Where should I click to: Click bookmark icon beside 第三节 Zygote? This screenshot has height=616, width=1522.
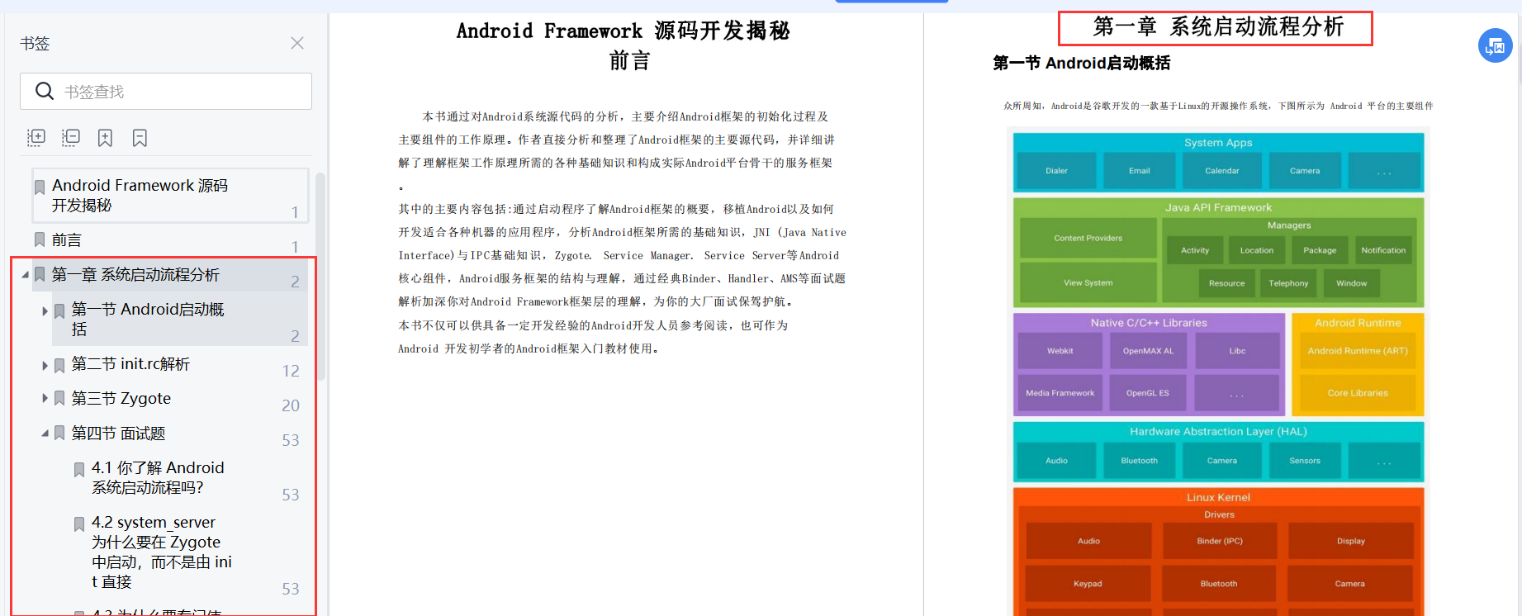pos(59,399)
